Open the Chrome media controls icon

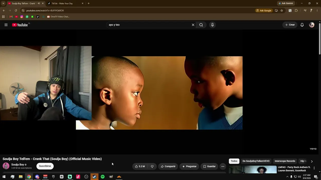tap(305, 10)
